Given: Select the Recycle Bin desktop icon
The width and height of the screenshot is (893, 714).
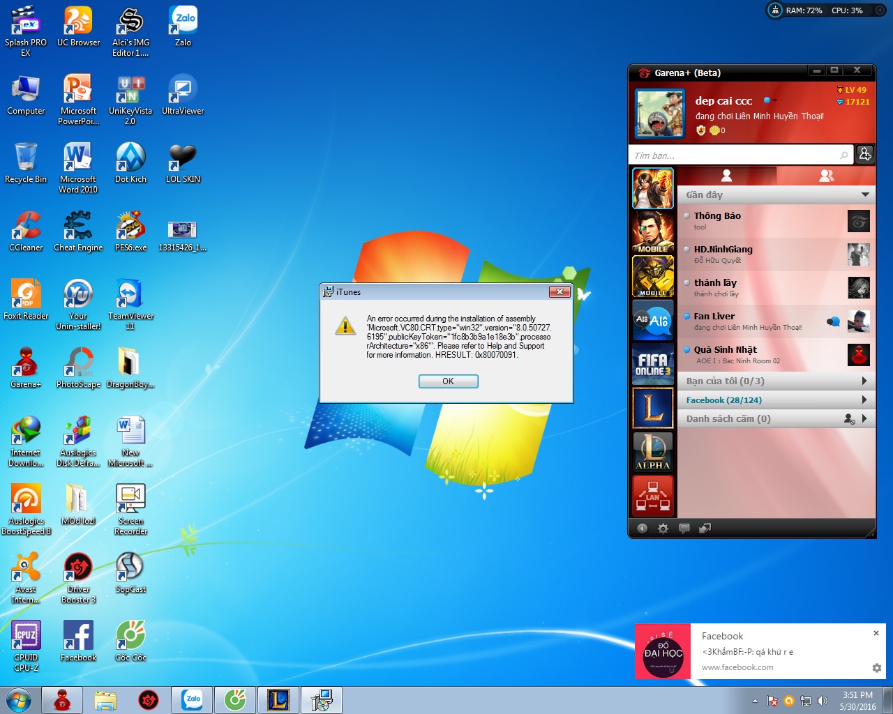Looking at the screenshot, I should 26,164.
